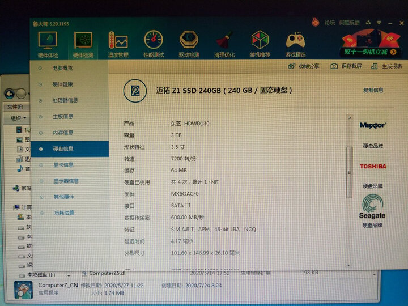Open title bar dropdown menu arrow
Image resolution: width=408 pixels, height=306 pixels.
tap(379, 23)
